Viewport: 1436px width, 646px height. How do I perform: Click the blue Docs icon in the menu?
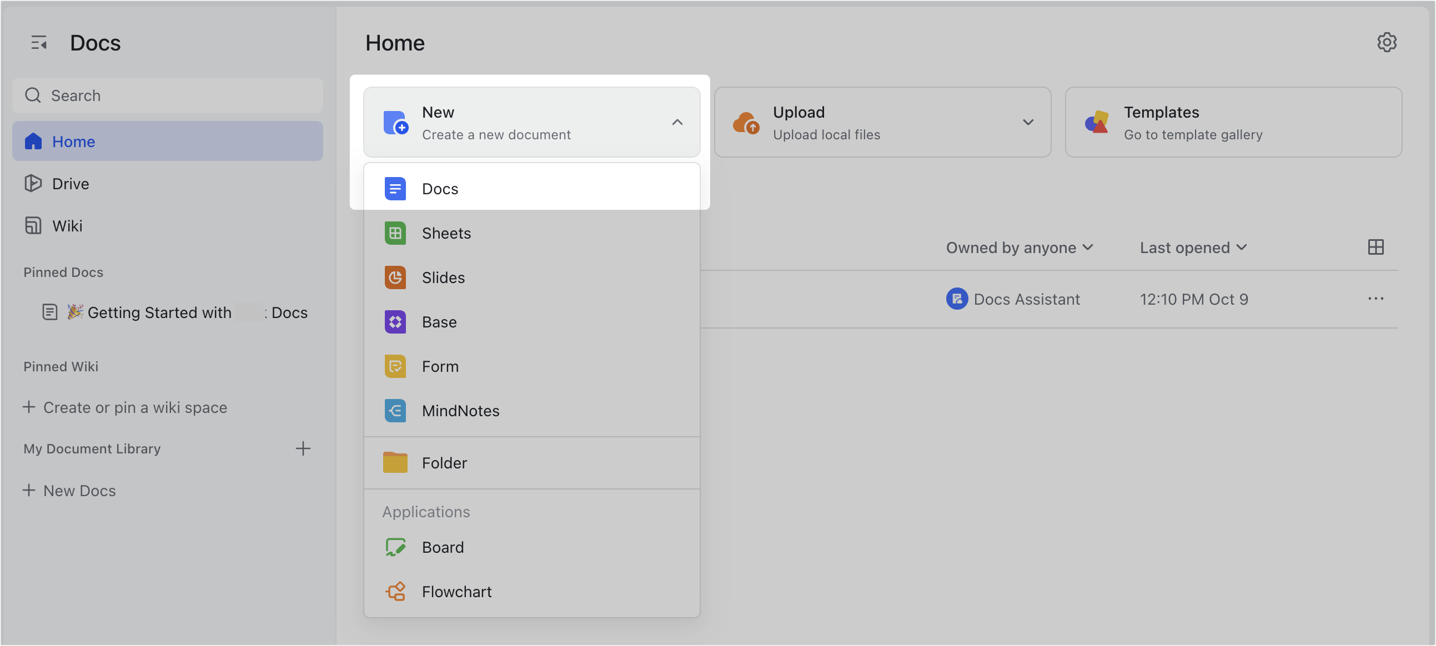pos(395,188)
